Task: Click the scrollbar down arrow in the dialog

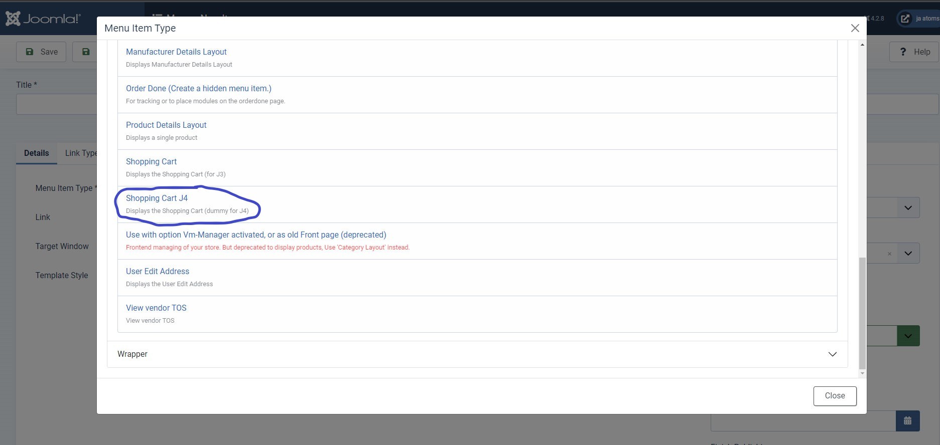Action: pyautogui.click(x=862, y=373)
